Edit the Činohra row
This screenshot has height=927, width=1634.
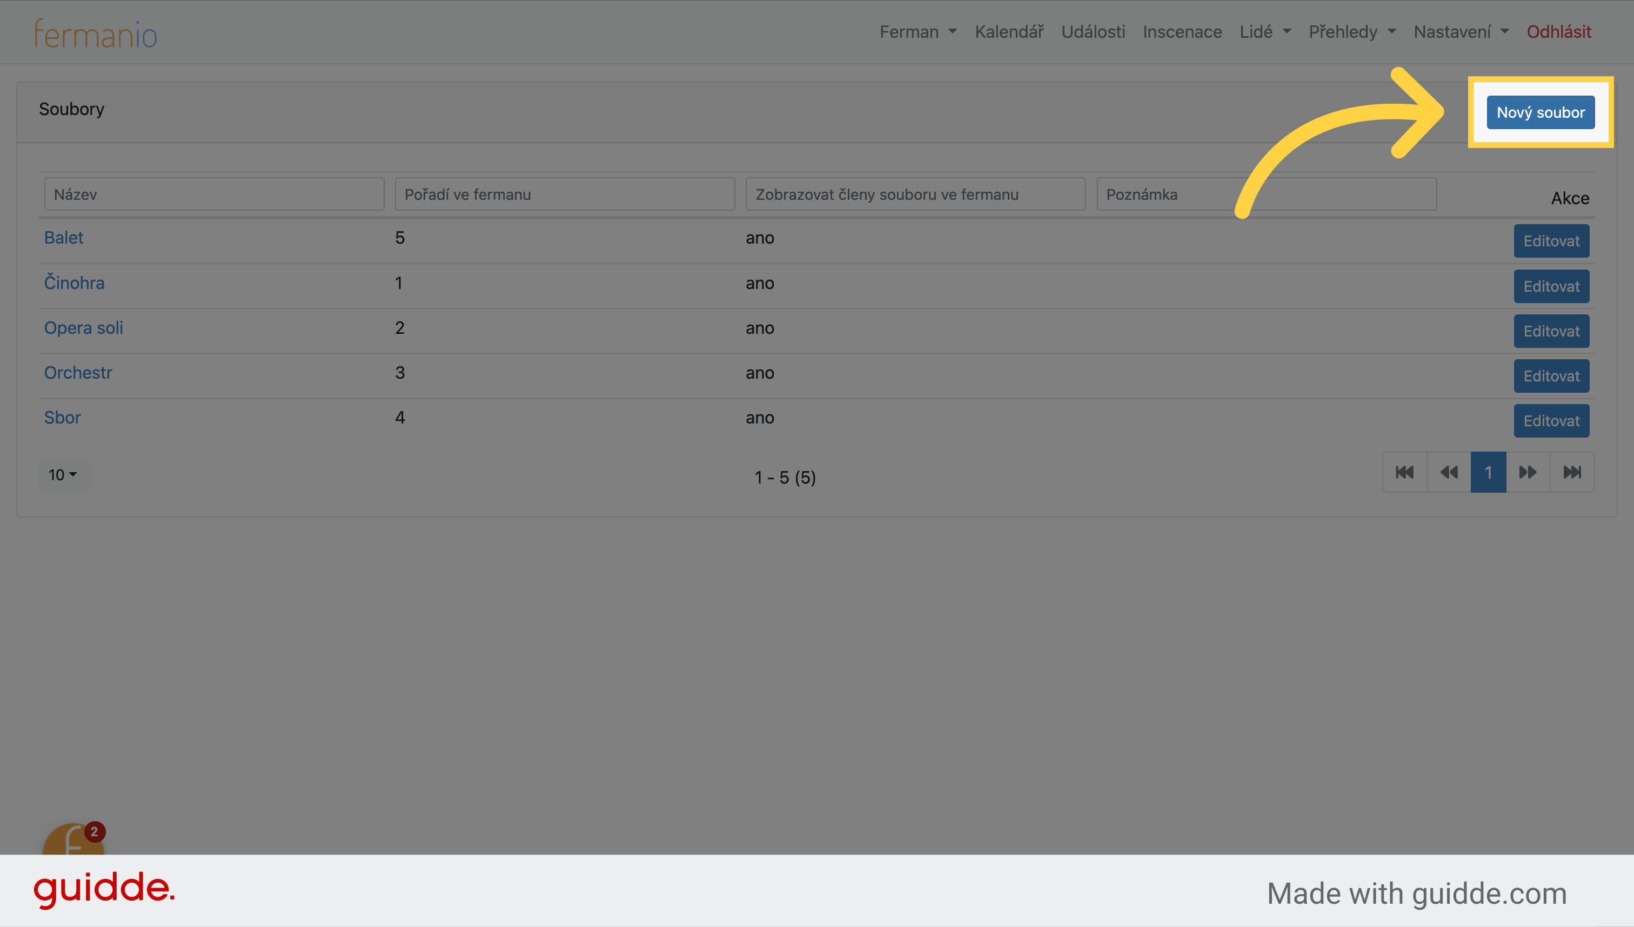click(1551, 286)
